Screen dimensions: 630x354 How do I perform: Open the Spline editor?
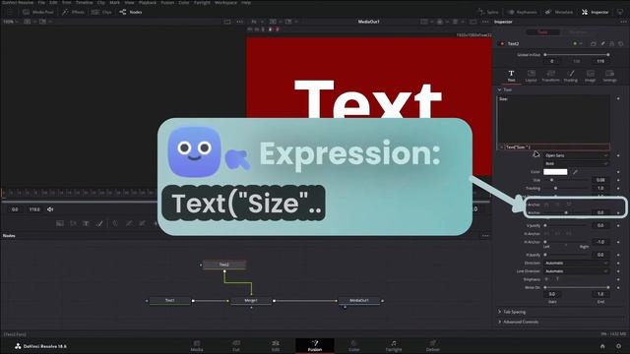tap(488, 12)
